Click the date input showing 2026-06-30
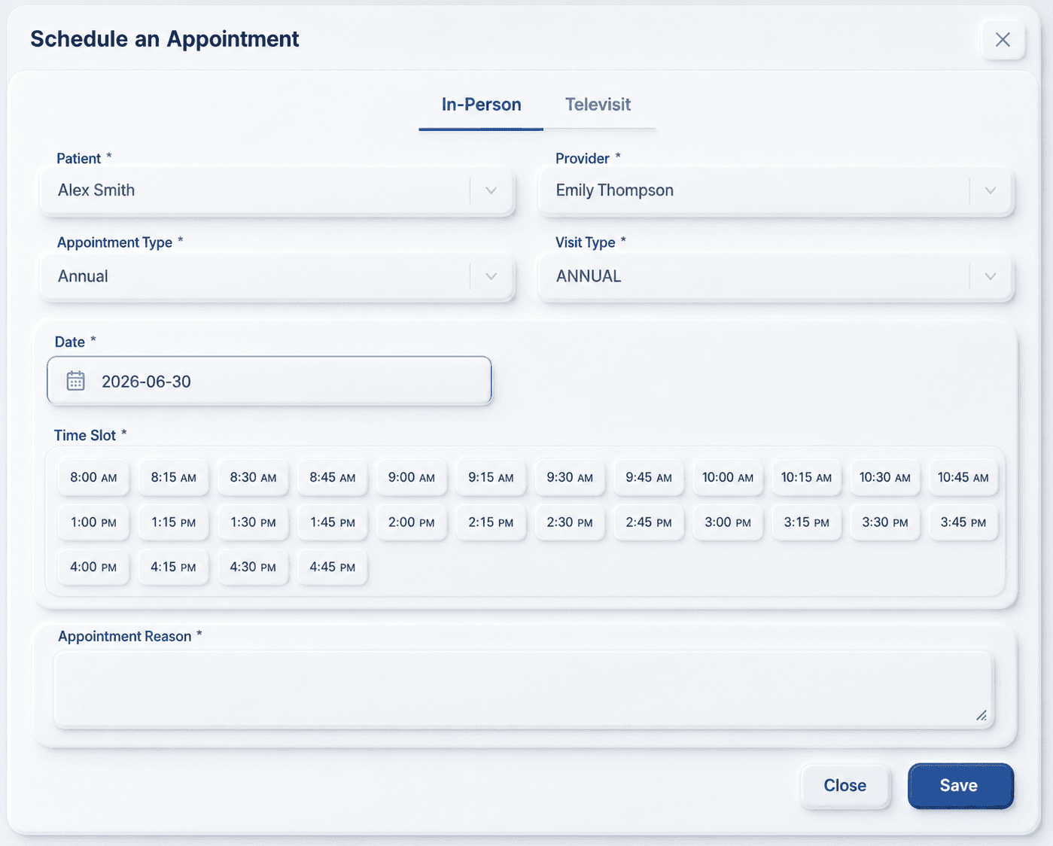 269,381
